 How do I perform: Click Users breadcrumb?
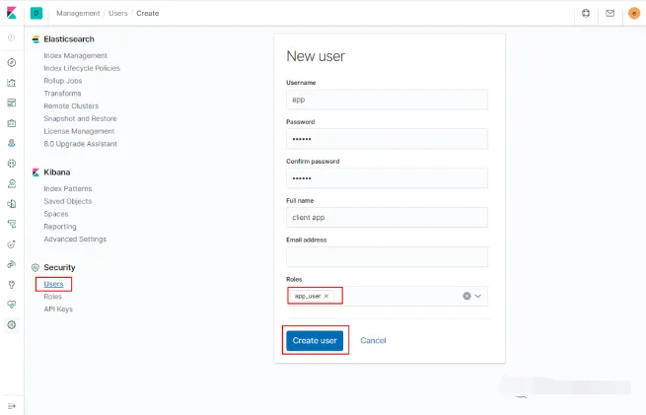point(118,13)
